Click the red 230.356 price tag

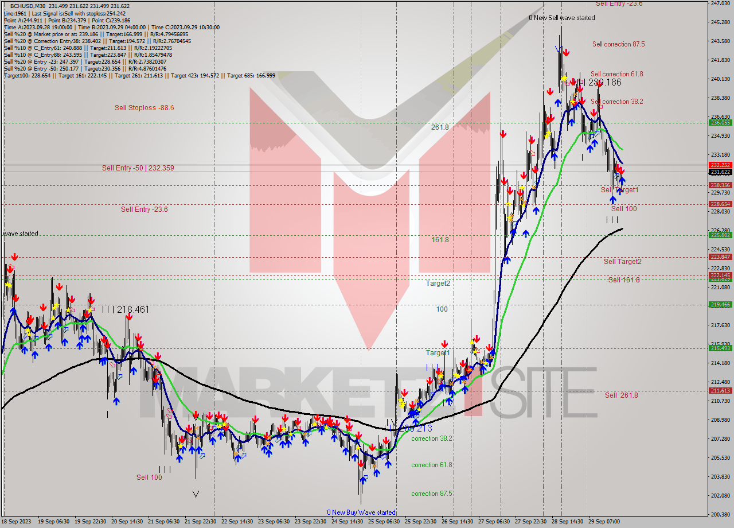720,185
